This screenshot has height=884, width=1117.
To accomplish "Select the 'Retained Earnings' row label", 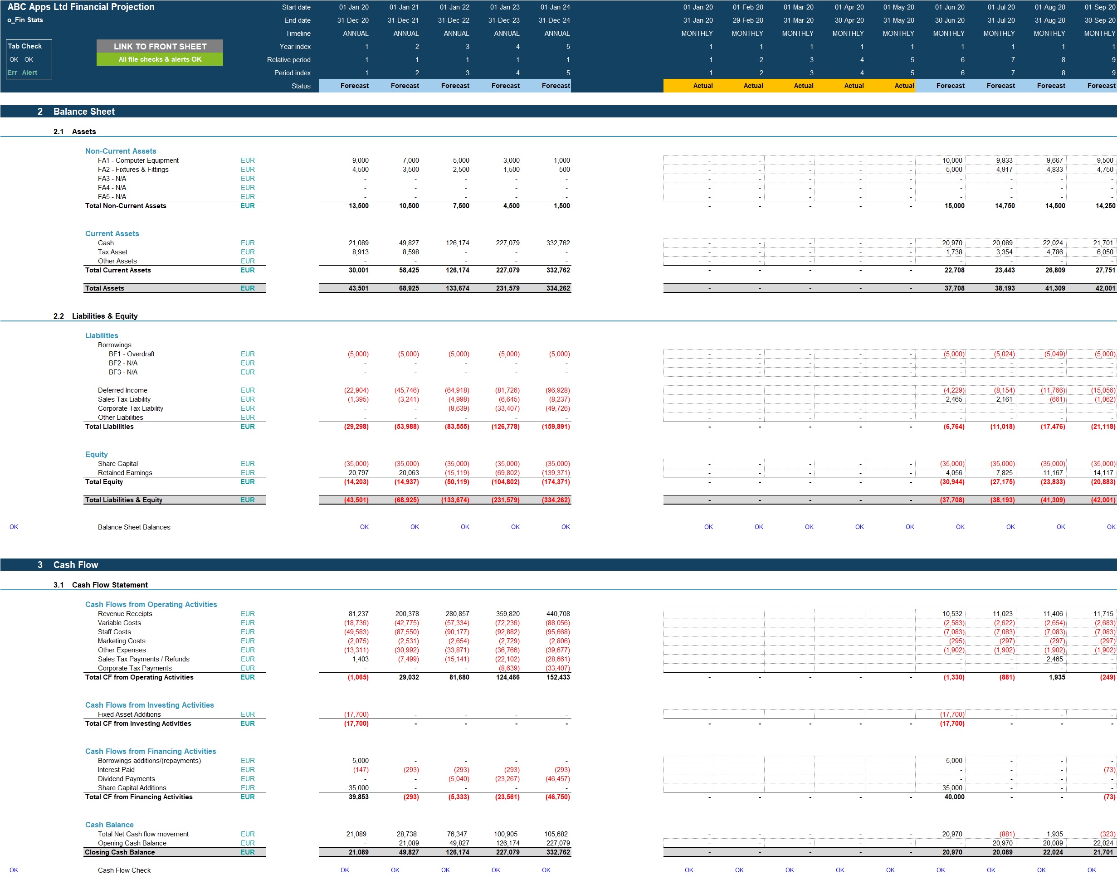I will 125,473.
